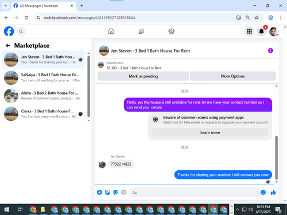The width and height of the screenshot is (287, 215).
Task: Click the purple 'house is still available' message
Action: (x=198, y=105)
